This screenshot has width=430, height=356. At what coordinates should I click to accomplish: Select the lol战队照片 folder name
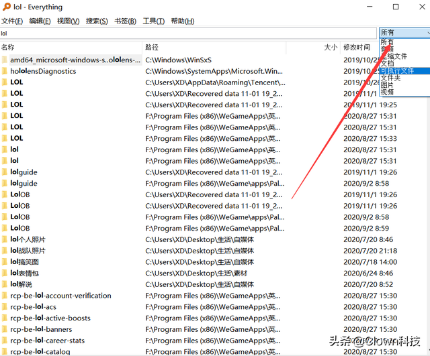pos(28,251)
